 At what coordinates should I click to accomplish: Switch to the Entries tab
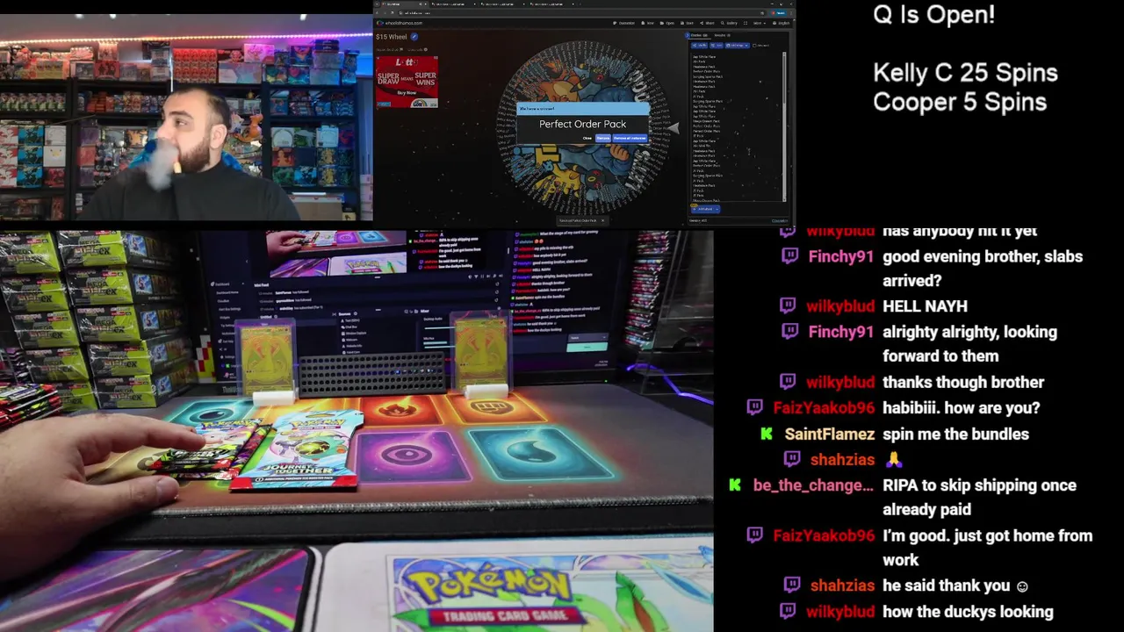coord(700,35)
